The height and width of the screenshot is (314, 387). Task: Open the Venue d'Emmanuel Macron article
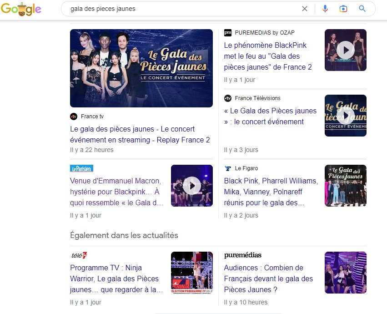pyautogui.click(x=116, y=192)
